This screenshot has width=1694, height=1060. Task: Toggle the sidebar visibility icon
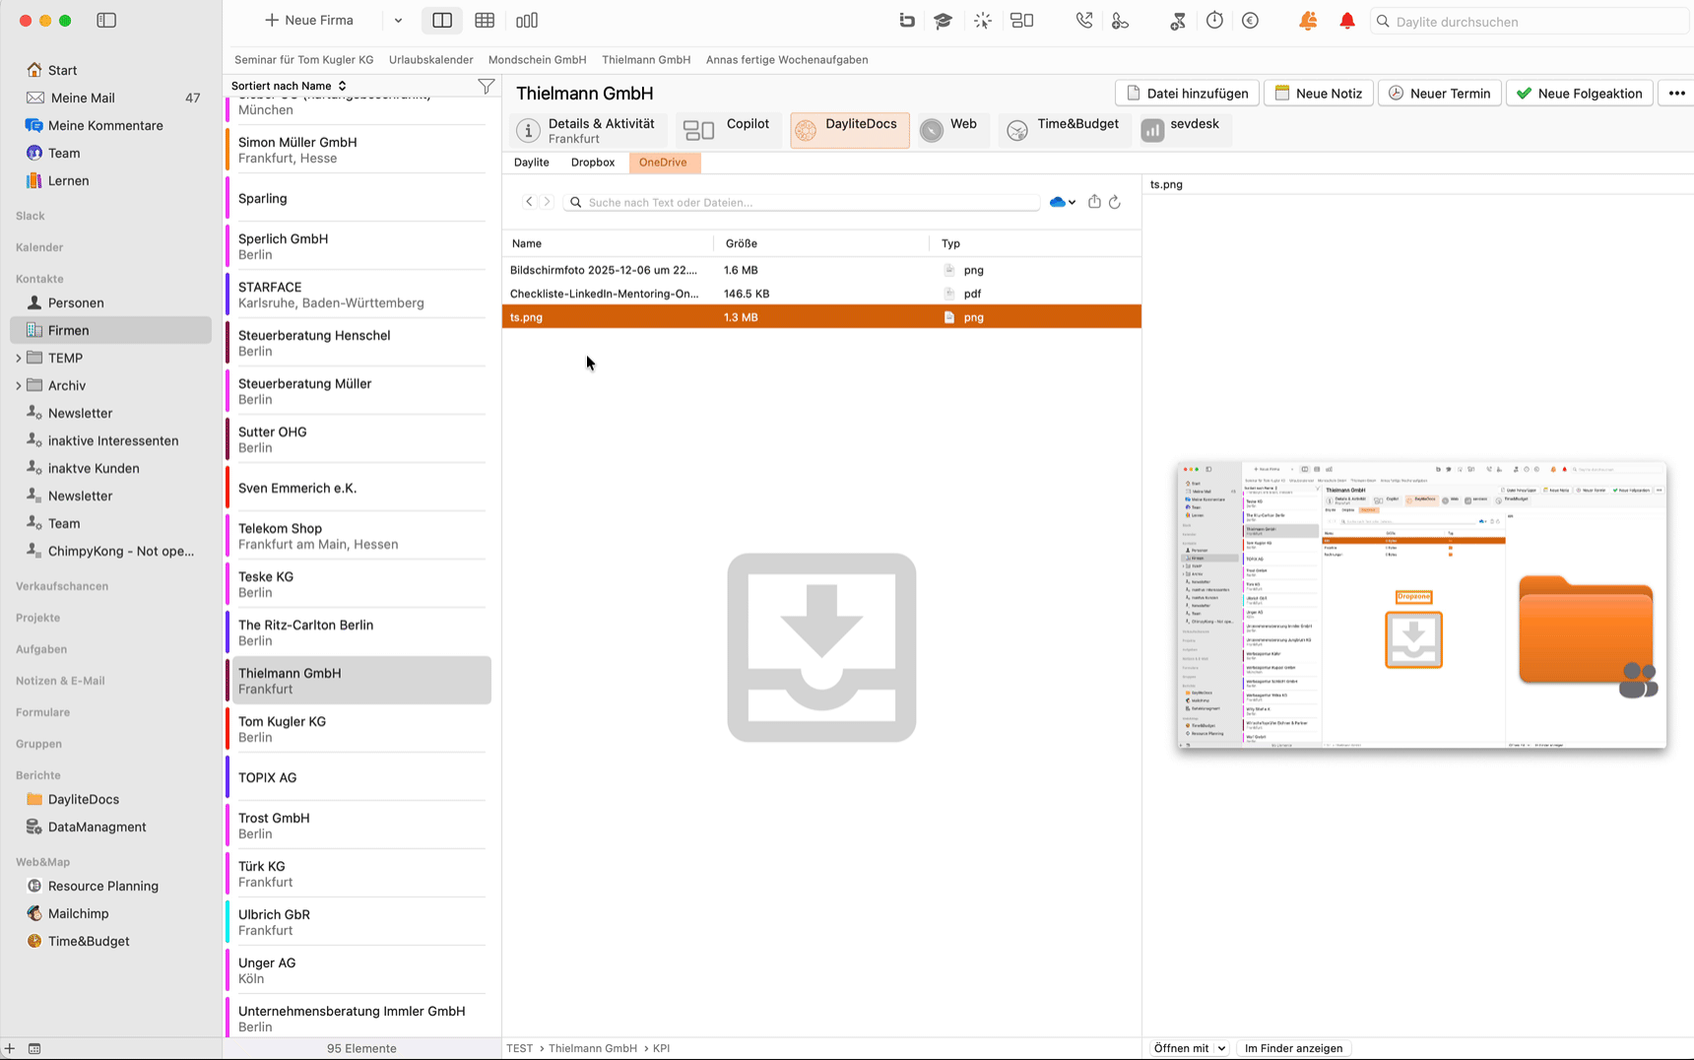(x=106, y=20)
